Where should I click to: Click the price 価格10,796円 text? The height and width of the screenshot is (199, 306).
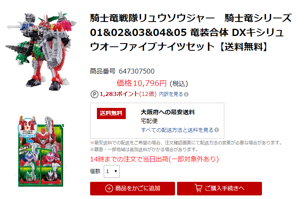pyautogui.click(x=142, y=84)
